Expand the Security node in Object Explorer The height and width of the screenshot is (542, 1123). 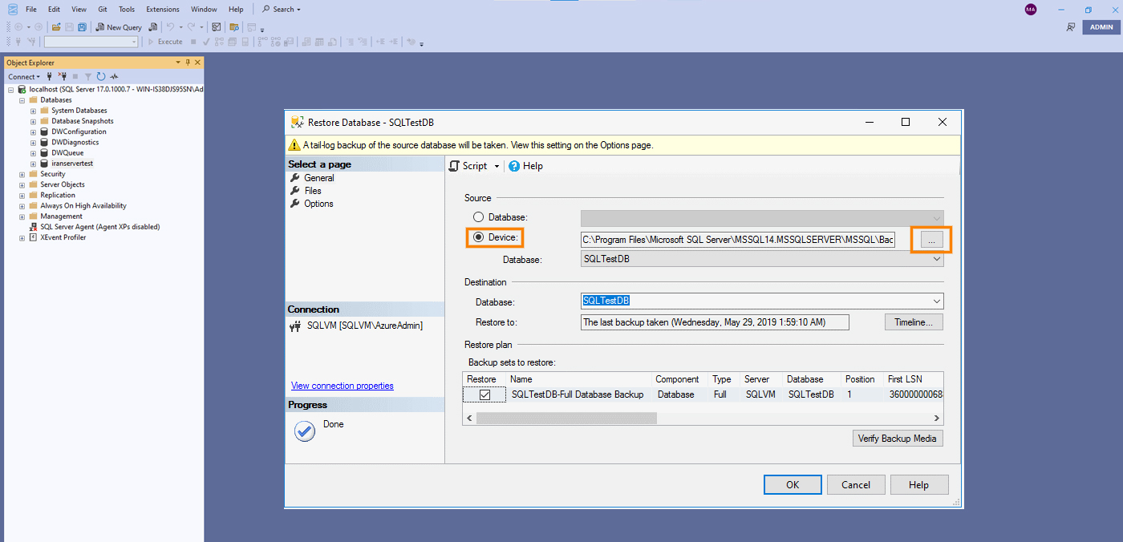pyautogui.click(x=22, y=174)
